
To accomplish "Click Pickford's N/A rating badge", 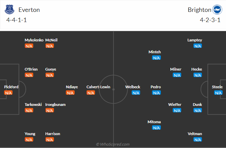I will pos(8,93).
